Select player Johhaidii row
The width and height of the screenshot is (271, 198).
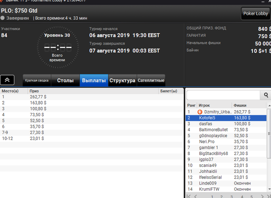226,171
